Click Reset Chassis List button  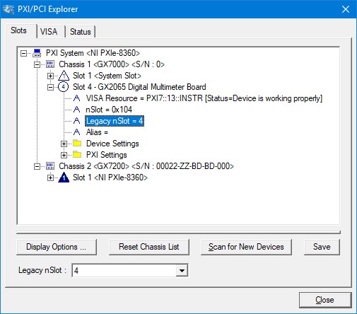coord(149,247)
